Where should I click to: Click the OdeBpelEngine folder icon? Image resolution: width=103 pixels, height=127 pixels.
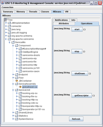[20, 52]
